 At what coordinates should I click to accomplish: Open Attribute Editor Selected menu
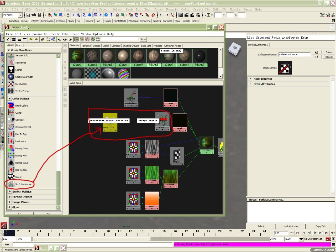tap(263, 38)
